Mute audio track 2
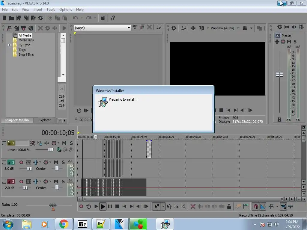The height and width of the screenshot is (230, 307). [x=56, y=162]
